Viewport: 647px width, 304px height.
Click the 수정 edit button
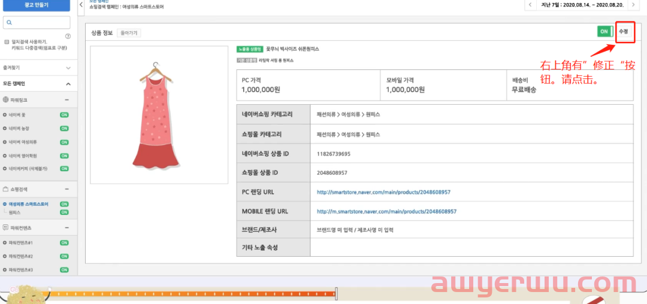[x=625, y=31]
